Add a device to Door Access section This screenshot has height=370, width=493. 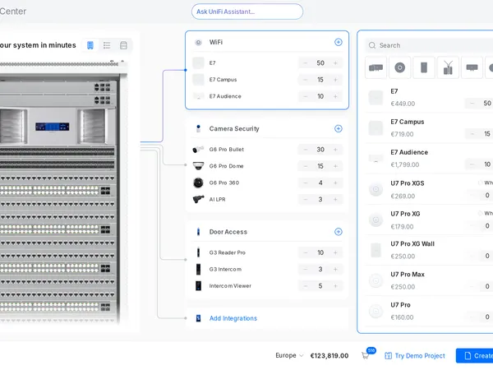point(339,232)
